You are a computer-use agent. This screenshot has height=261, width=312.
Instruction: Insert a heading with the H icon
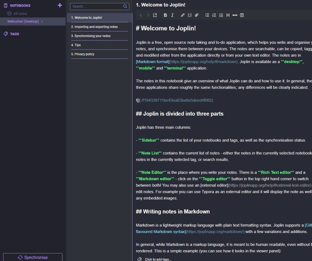pyautogui.click(x=228, y=15)
